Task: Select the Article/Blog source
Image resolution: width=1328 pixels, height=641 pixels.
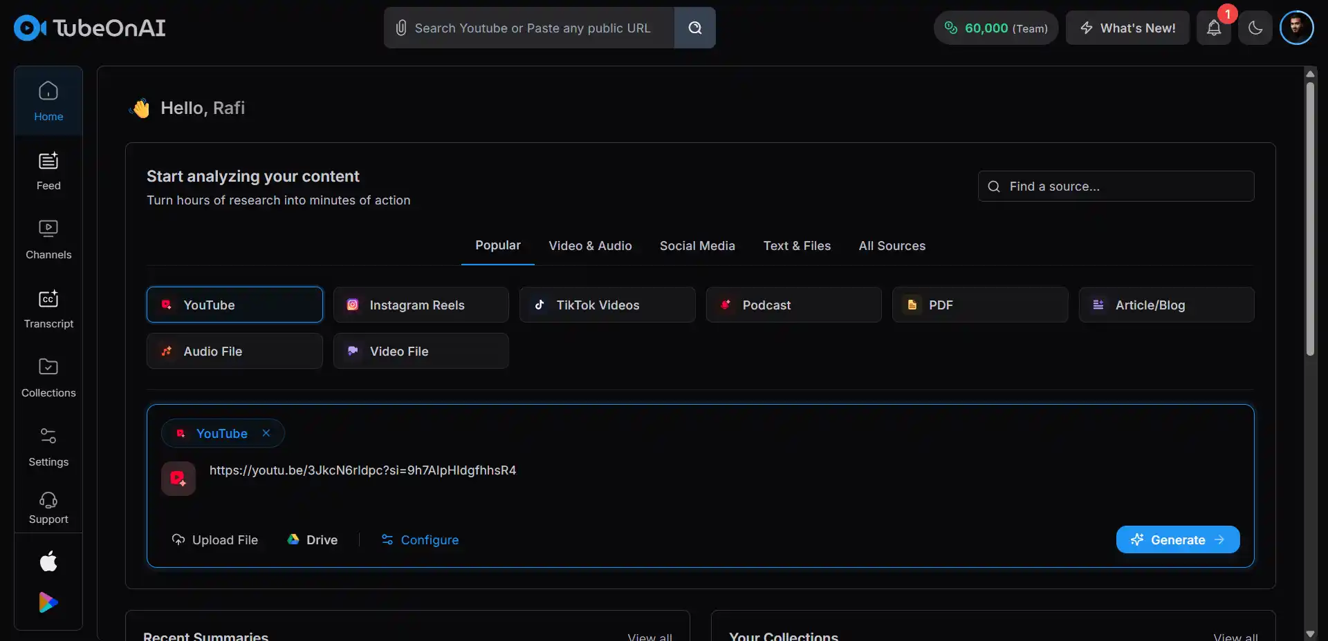Action: [x=1167, y=305]
